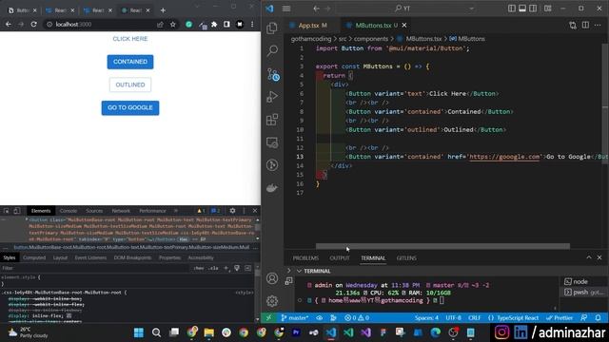Image resolution: width=609 pixels, height=342 pixels.
Task: Open the Windows Start menu
Action: point(139,332)
